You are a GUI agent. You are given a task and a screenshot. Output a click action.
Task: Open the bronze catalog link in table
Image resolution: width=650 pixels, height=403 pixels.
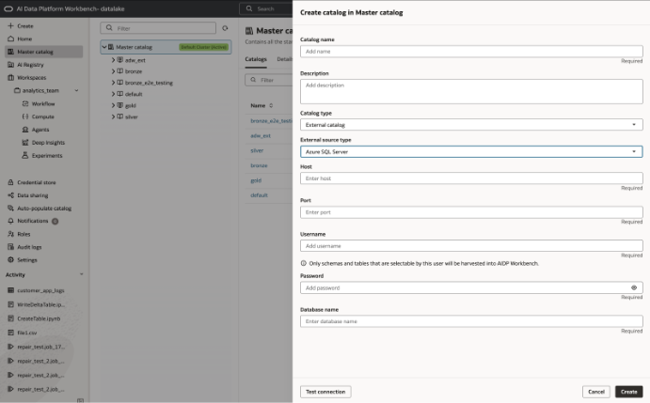(x=259, y=165)
